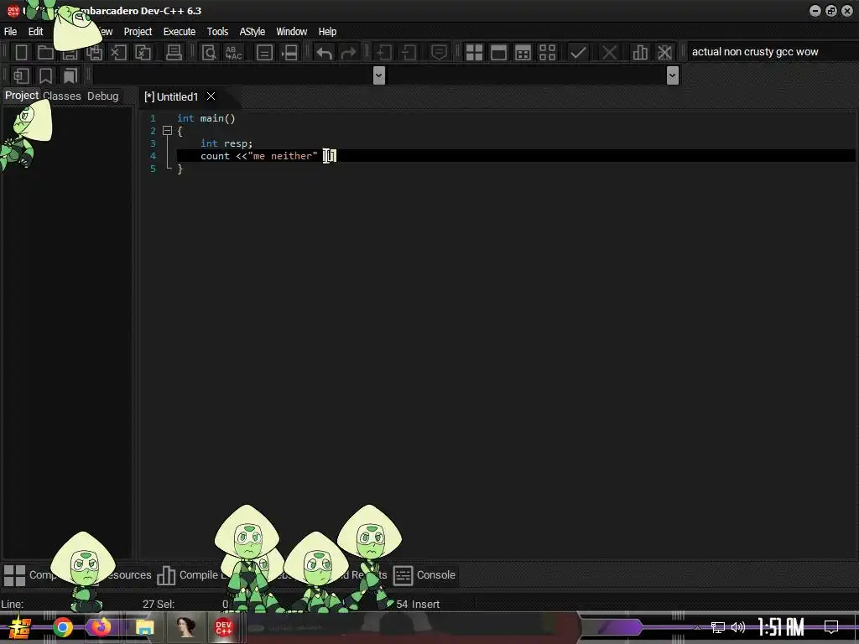Undo the last edit
This screenshot has height=644, width=859.
coord(325,53)
